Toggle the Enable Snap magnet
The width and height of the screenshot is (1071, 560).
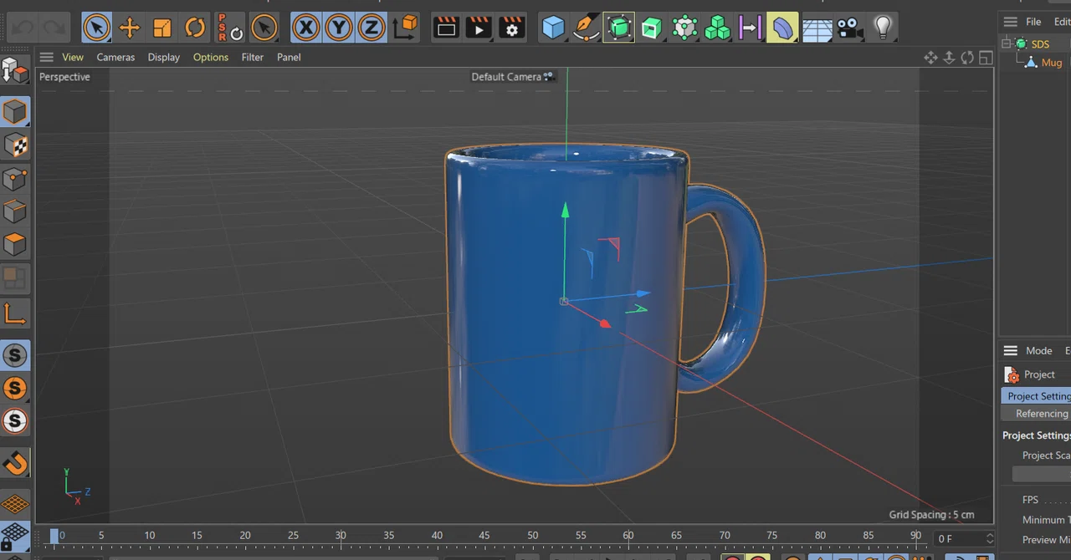tap(15, 462)
